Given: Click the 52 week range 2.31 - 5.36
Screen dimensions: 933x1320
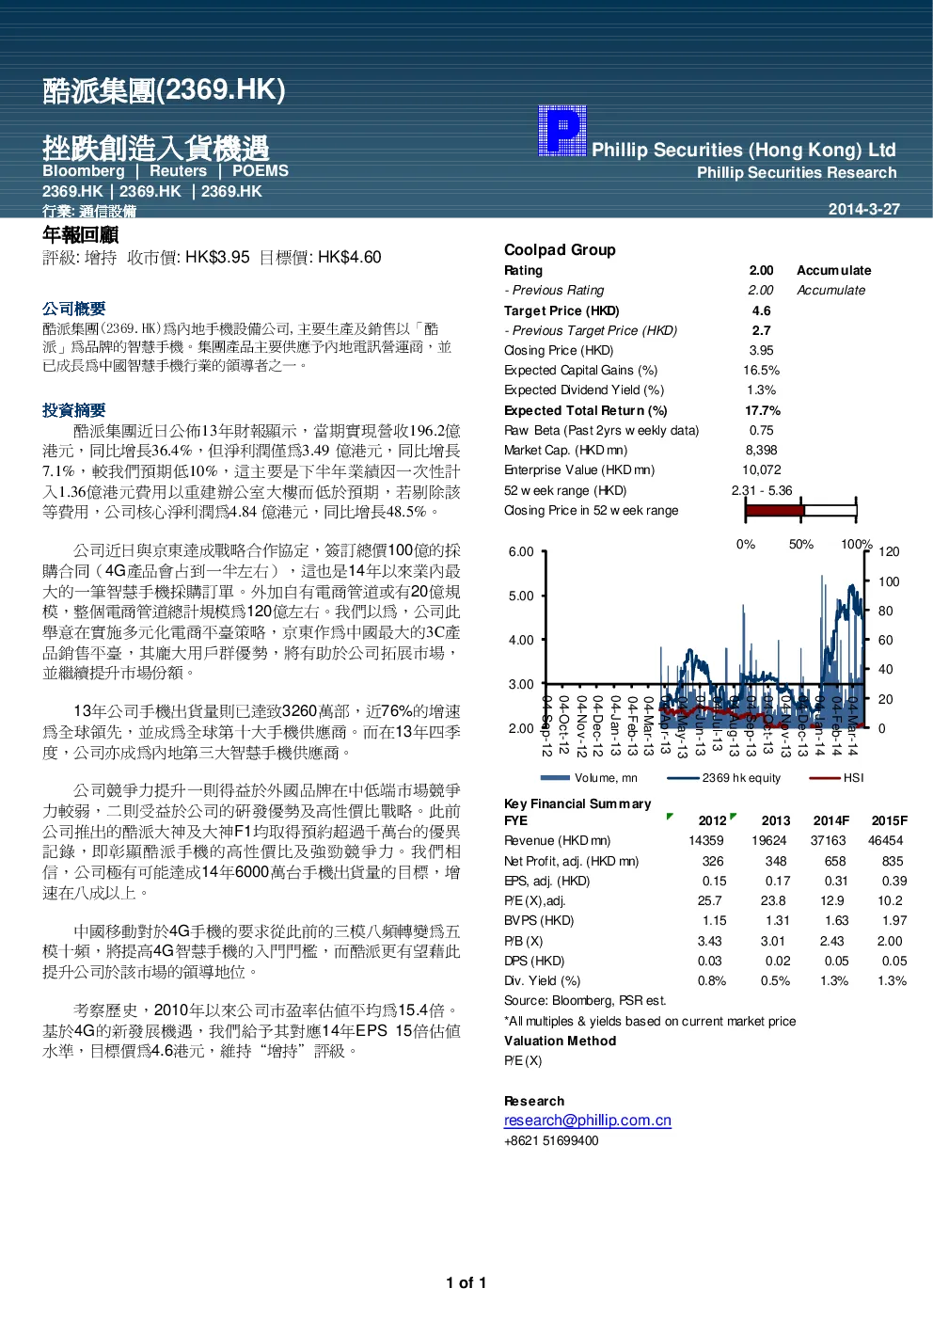Looking at the screenshot, I should 762,491.
